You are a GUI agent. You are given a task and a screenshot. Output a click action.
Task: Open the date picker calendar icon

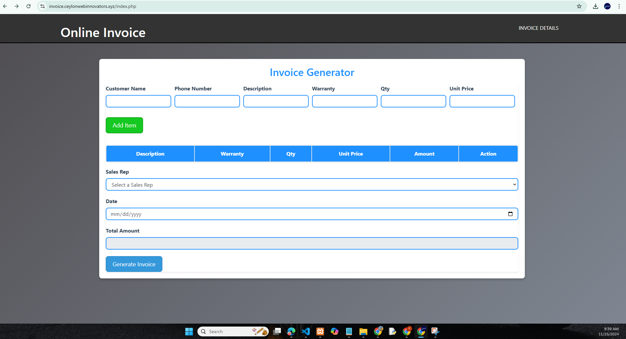510,214
